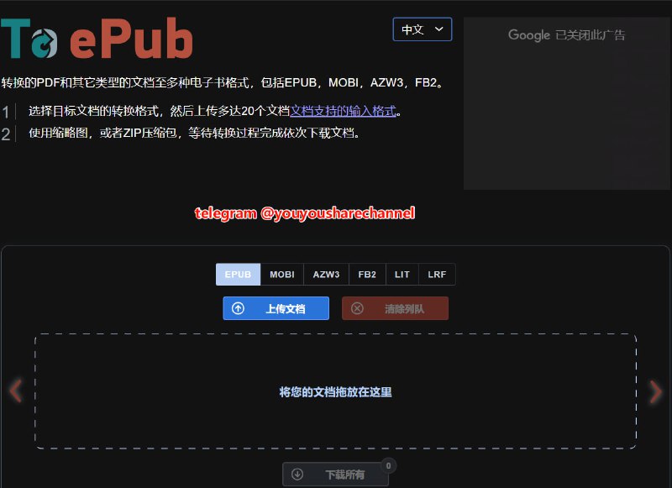Select FB2 as output format
Screen dimensions: 672x488
(367, 274)
